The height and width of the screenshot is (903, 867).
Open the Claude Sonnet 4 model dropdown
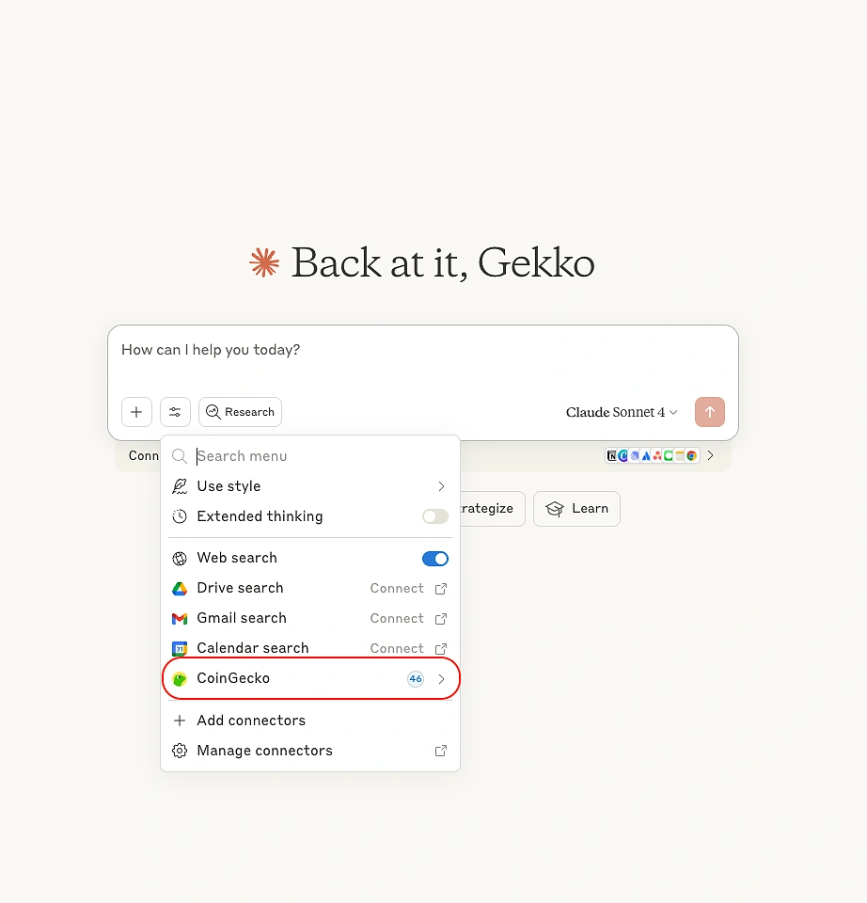click(622, 412)
